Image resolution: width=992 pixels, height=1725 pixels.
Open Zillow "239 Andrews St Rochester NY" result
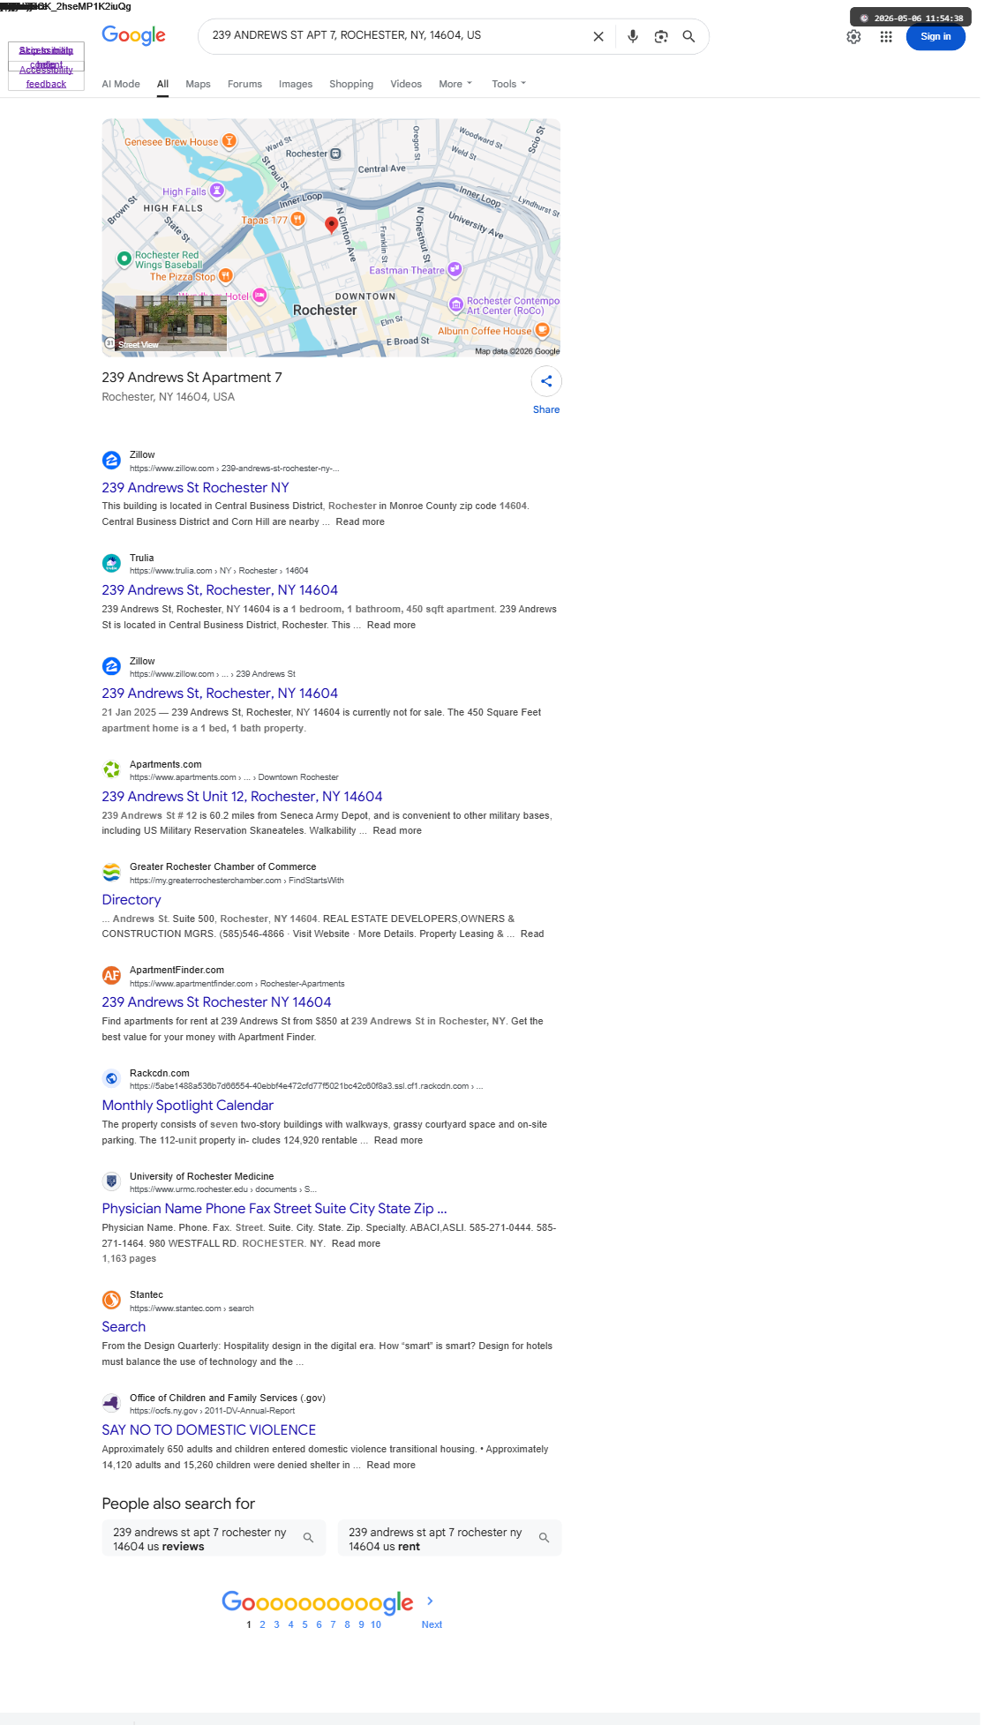pyautogui.click(x=195, y=488)
